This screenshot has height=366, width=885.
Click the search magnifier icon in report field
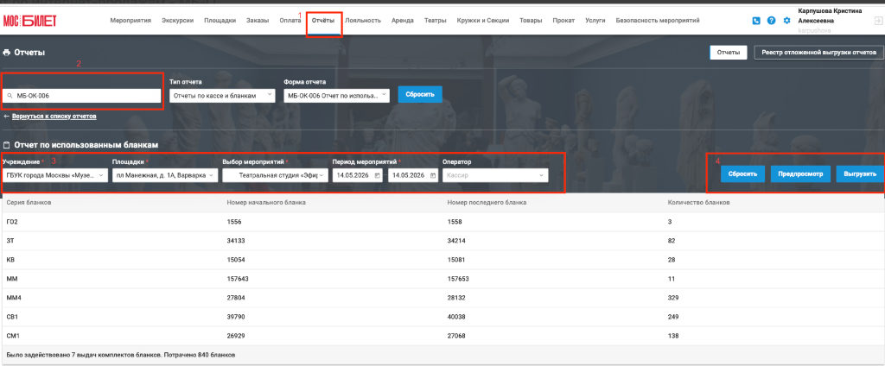[x=10, y=96]
